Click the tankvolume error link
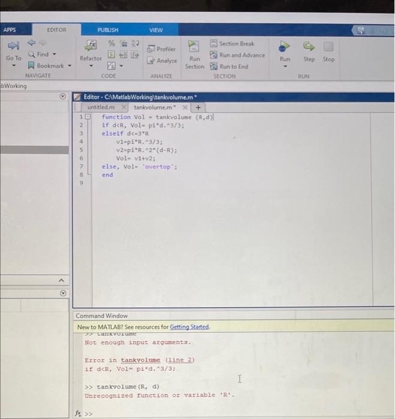The height and width of the screenshot is (419, 395). click(x=140, y=360)
